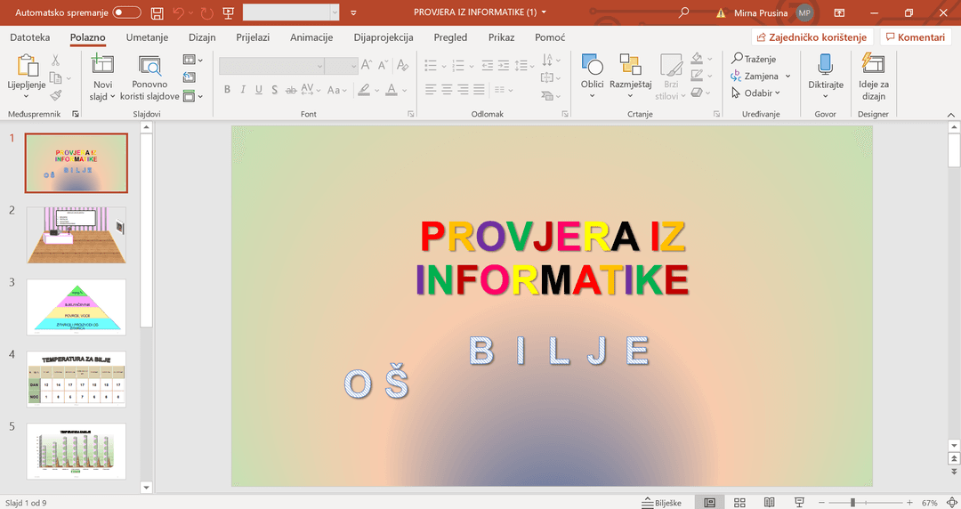961x509 pixels.
Task: Start slideshow from the status bar icon
Action: tap(799, 502)
